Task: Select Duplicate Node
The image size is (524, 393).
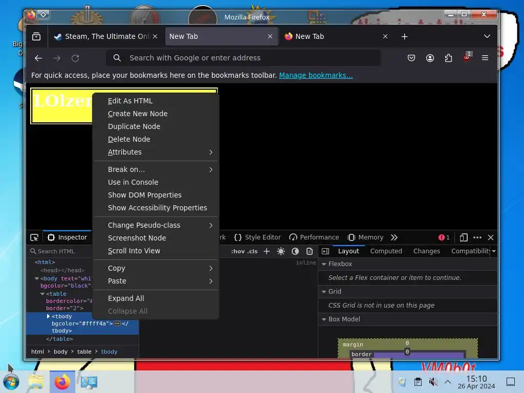Action: click(156, 126)
